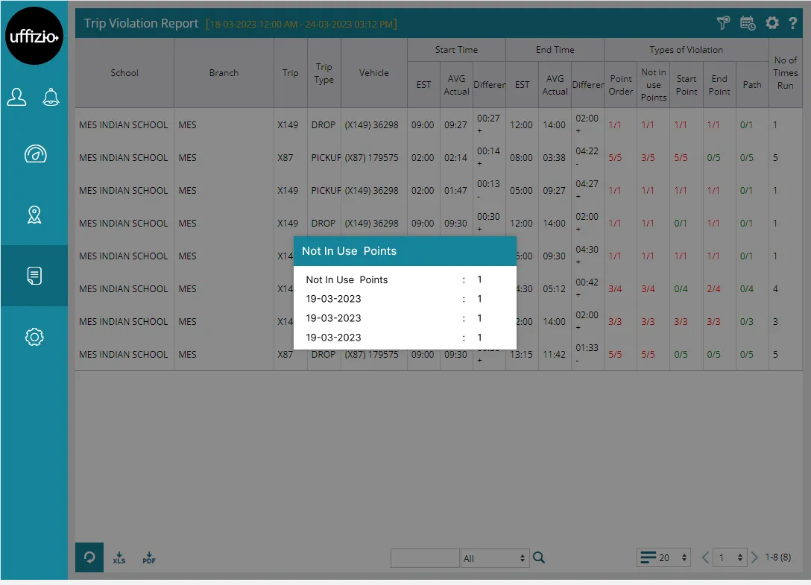Open the dashboard speedometer icon
Image resolution: width=811 pixels, height=585 pixels.
pyautogui.click(x=34, y=154)
